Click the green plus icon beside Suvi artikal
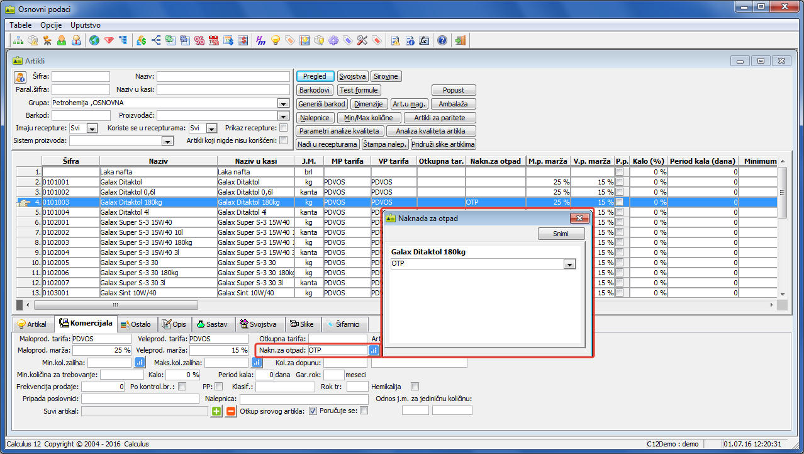Screen dimensions: 804x454 pos(216,411)
